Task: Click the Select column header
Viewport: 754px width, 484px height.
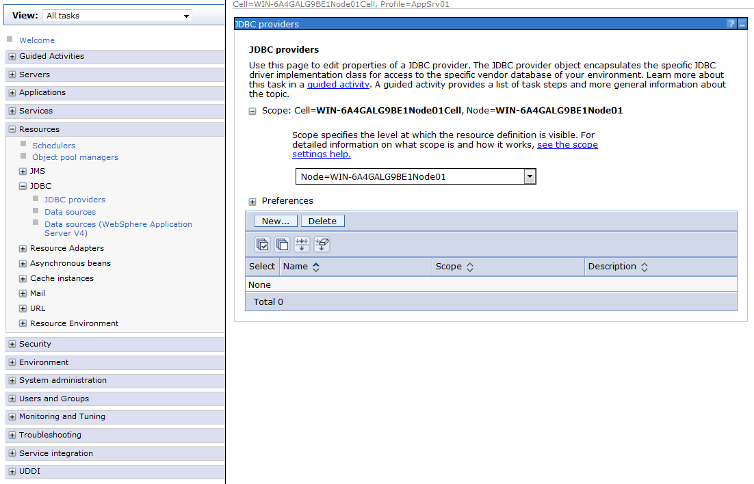Action: (x=262, y=267)
